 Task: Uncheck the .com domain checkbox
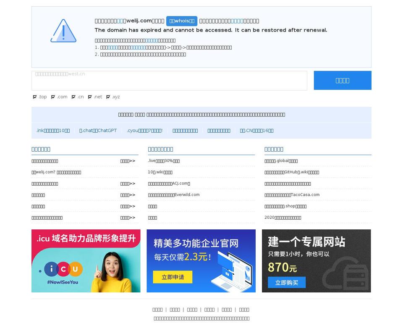coord(53,97)
